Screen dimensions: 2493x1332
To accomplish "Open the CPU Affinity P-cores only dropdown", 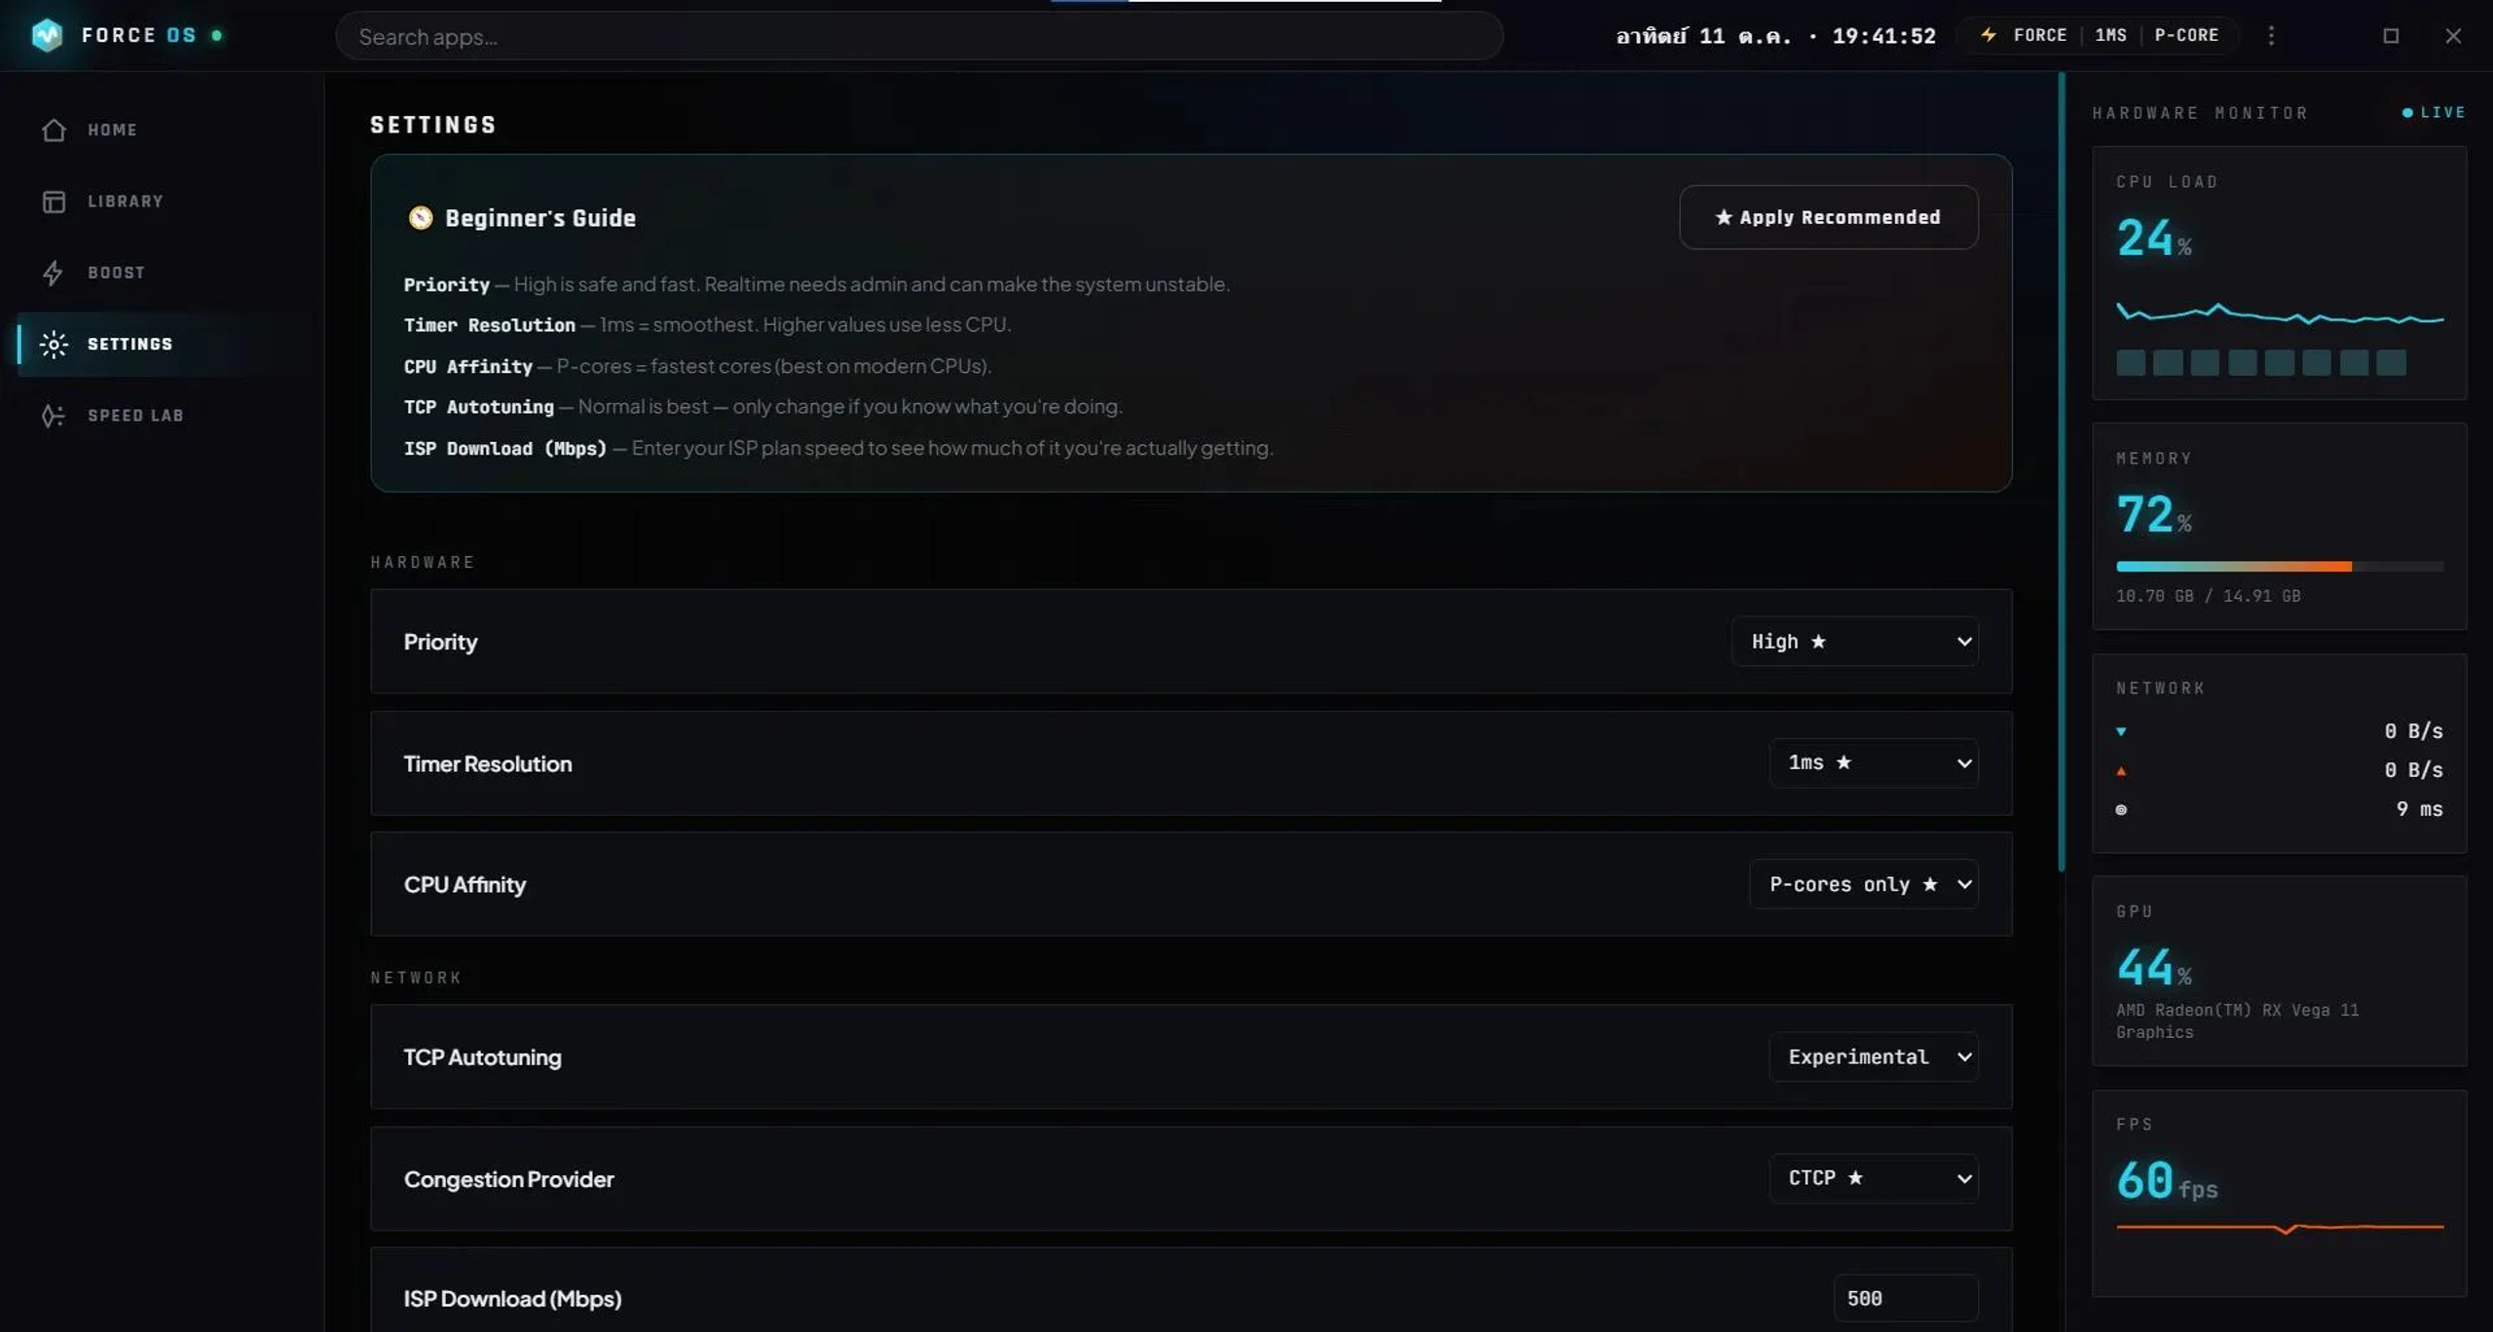I will click(1863, 884).
